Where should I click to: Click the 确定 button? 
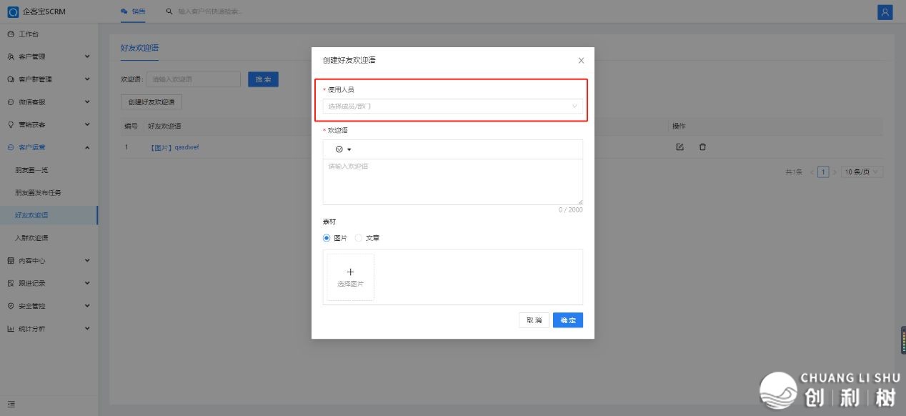coord(567,320)
